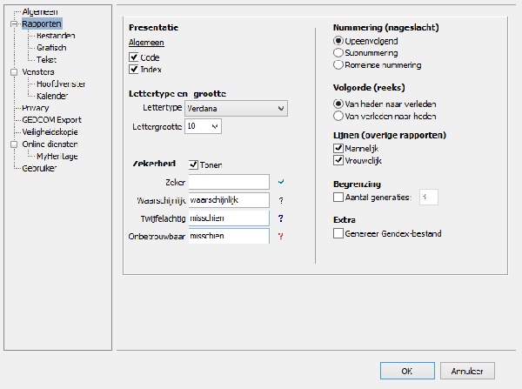Disable the Code checkbox
This screenshot has width=522, height=389.
click(x=134, y=56)
